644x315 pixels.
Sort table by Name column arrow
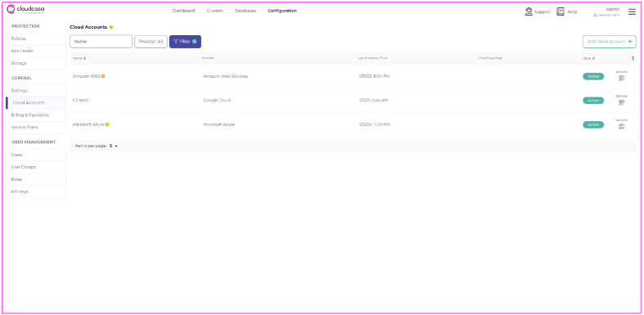(85, 58)
